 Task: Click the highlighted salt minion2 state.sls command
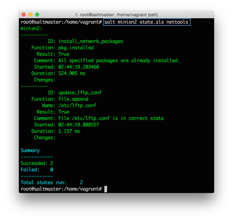coord(147,22)
